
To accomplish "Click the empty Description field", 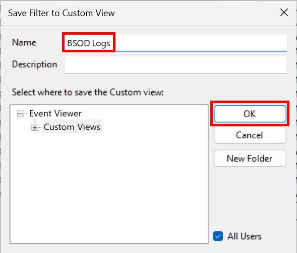I will [x=176, y=64].
